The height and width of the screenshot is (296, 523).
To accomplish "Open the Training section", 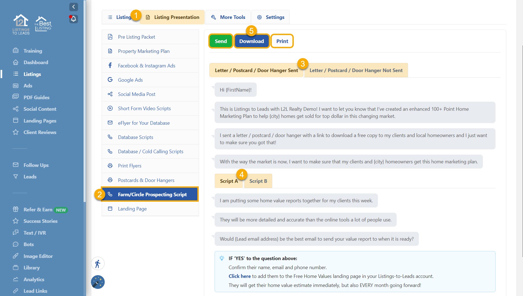I will coord(33,51).
